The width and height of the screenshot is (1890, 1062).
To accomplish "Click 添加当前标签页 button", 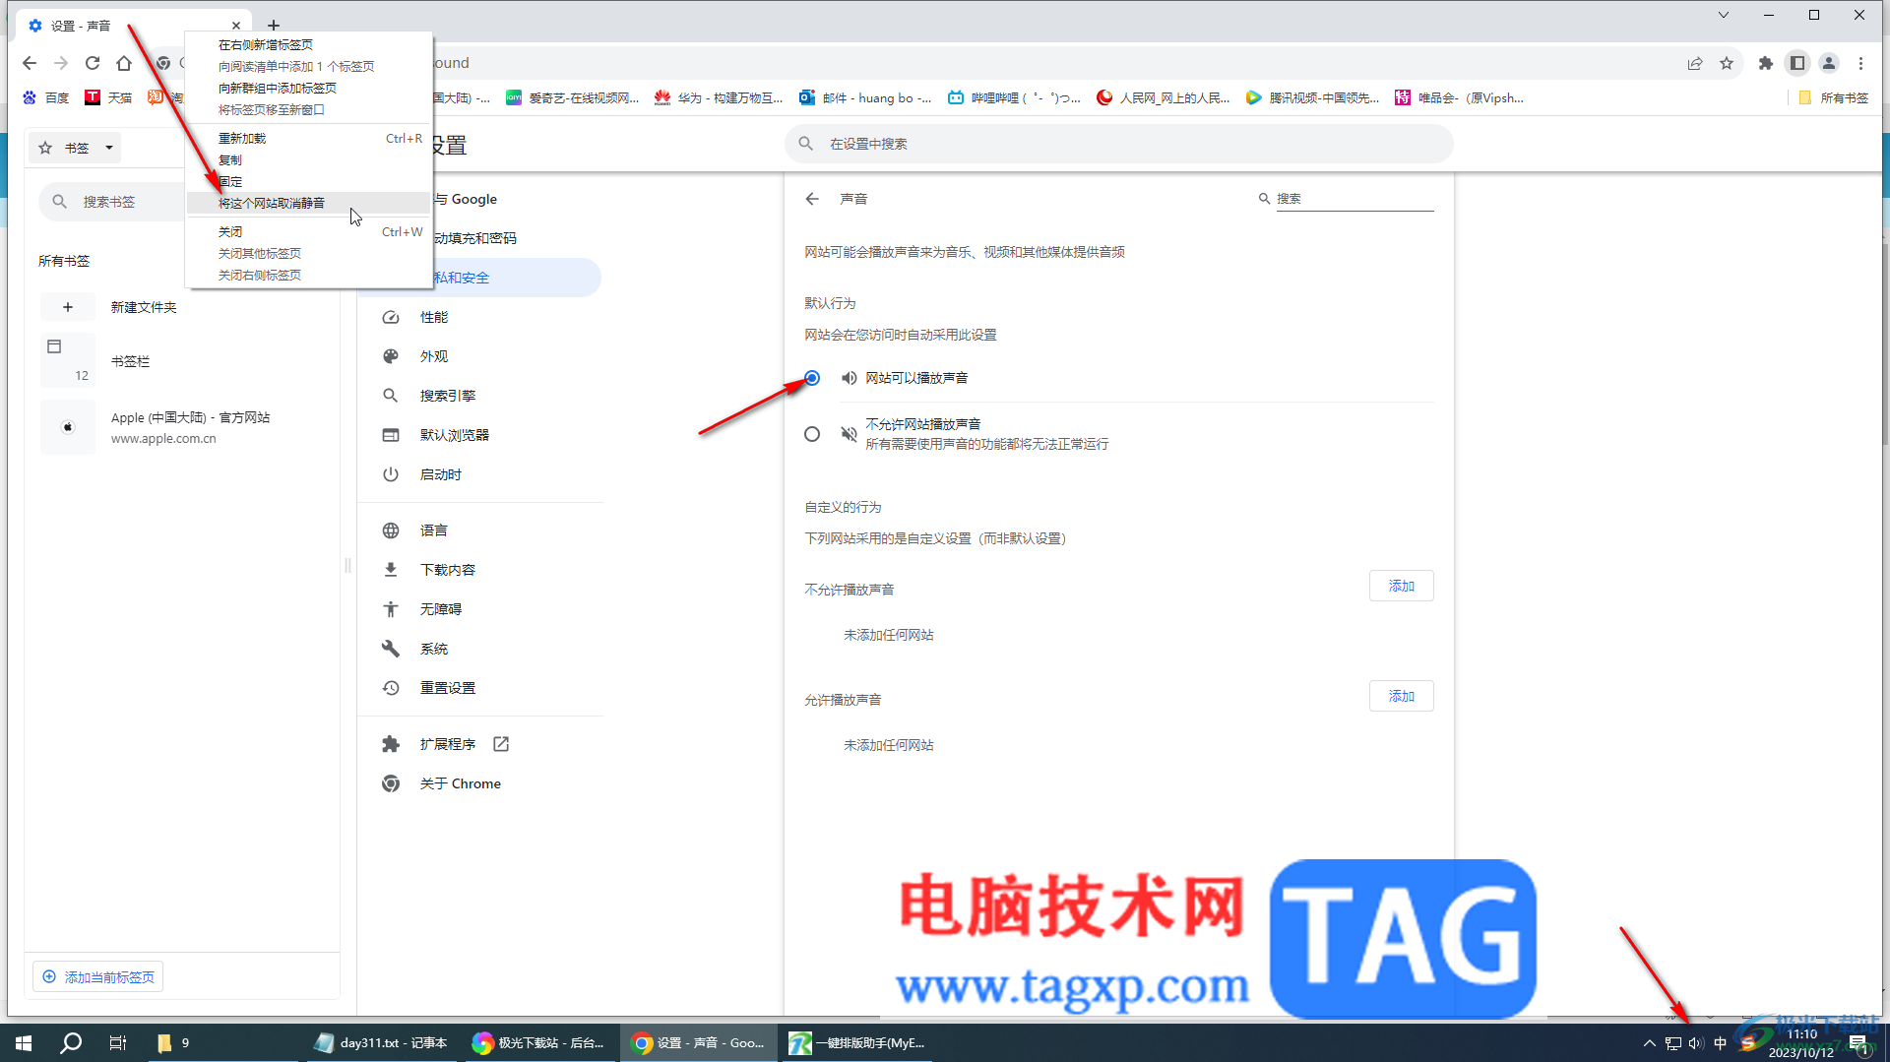I will [x=98, y=976].
